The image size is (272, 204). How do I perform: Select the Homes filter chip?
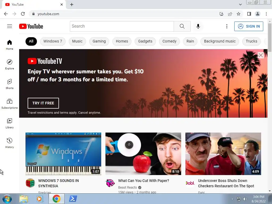pyautogui.click(x=122, y=41)
